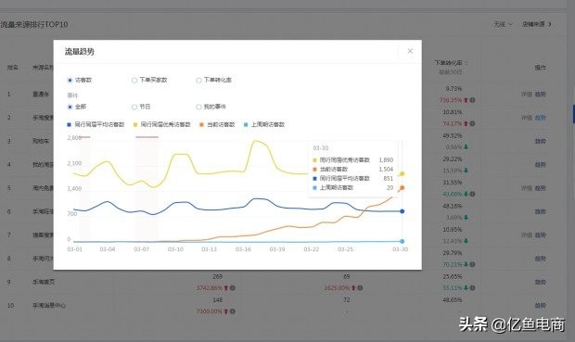Click info icon next to 706.35%
Screen dimensions: 575x342
[x=472, y=100]
